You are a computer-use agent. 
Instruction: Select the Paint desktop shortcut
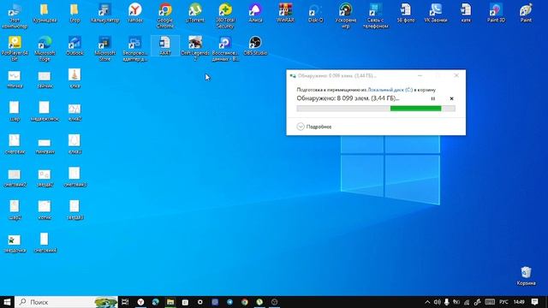tap(526, 14)
